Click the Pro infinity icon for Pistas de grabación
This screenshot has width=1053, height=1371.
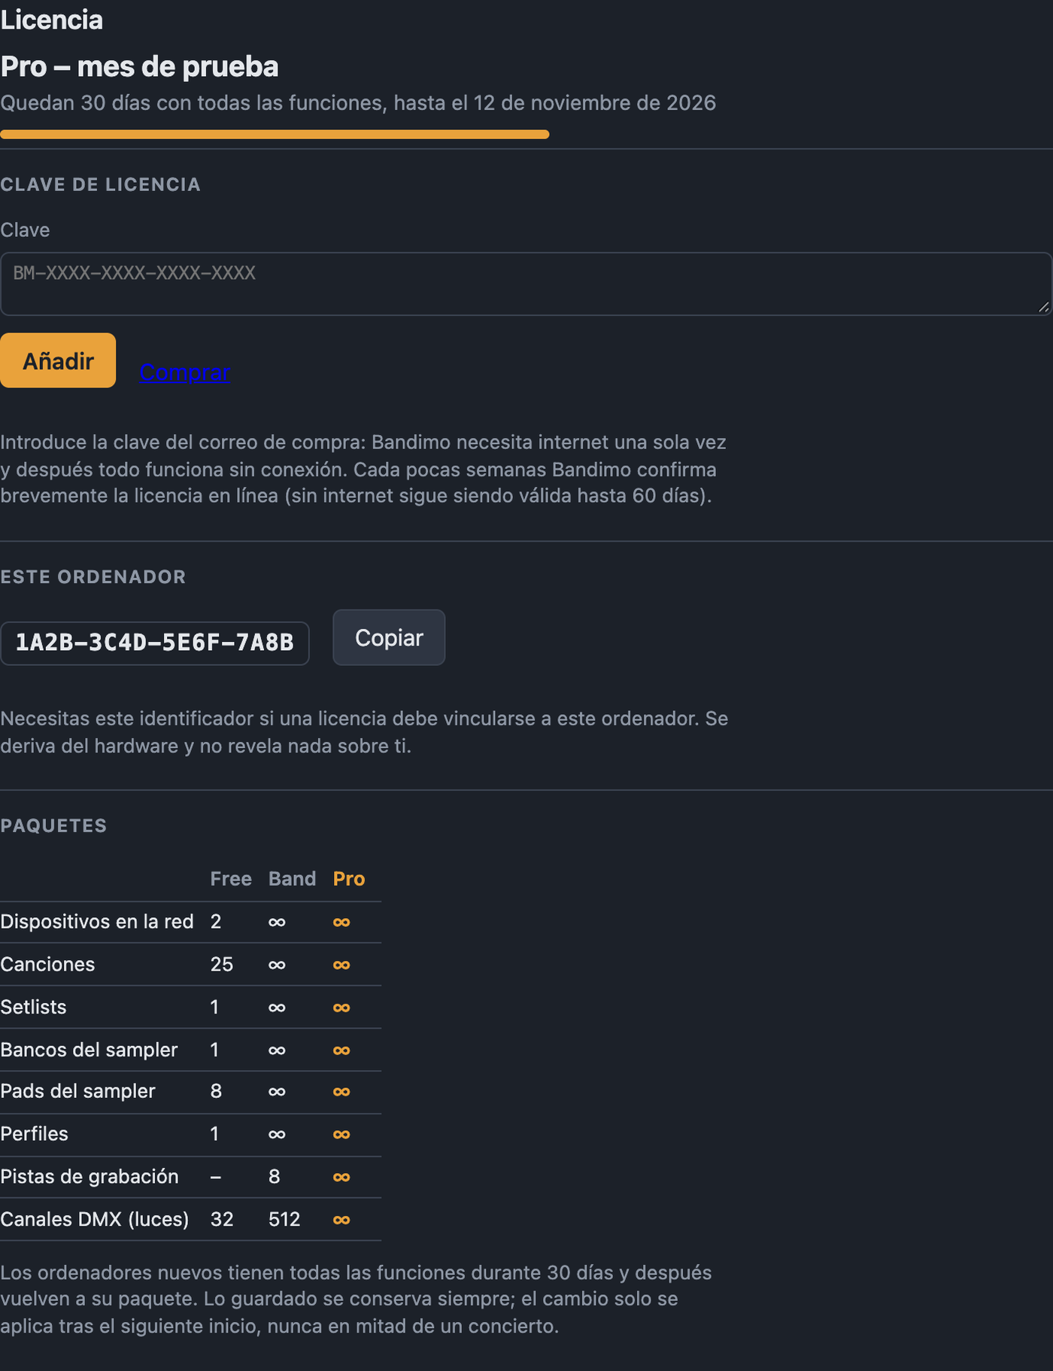pos(341,1177)
